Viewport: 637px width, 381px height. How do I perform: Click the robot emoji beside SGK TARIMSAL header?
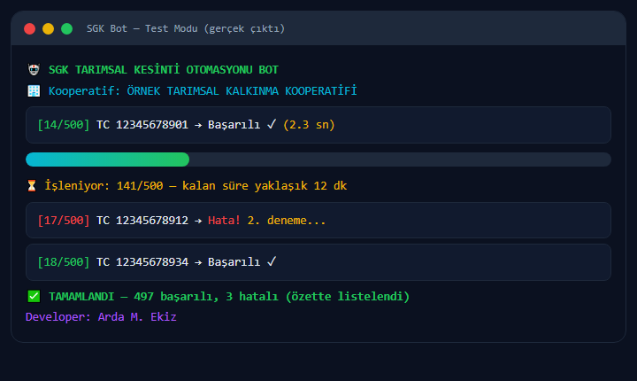click(34, 70)
